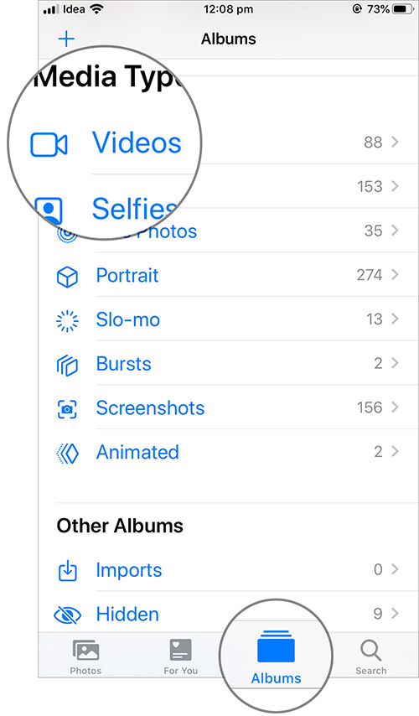
Task: Open the Animated album count 2
Action: tap(378, 452)
